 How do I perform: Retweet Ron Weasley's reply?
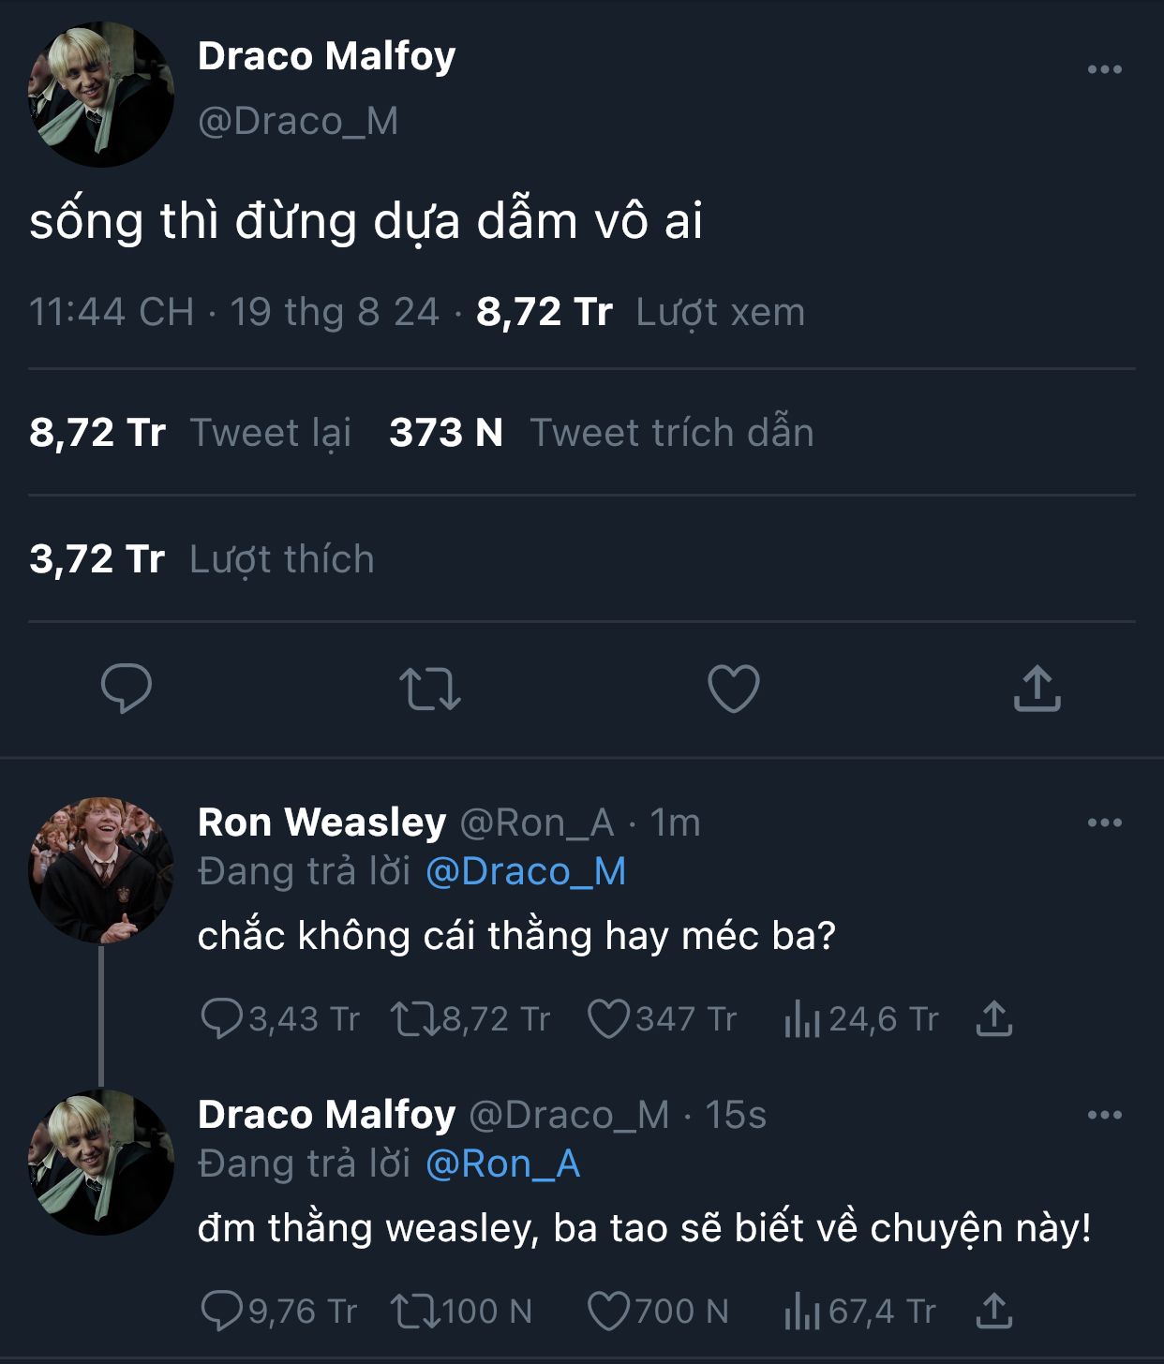coord(415,1018)
